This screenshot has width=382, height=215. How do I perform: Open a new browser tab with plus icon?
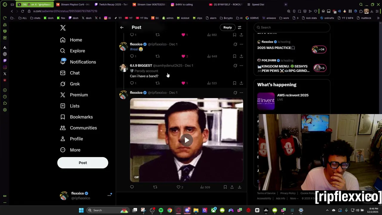[286, 4]
